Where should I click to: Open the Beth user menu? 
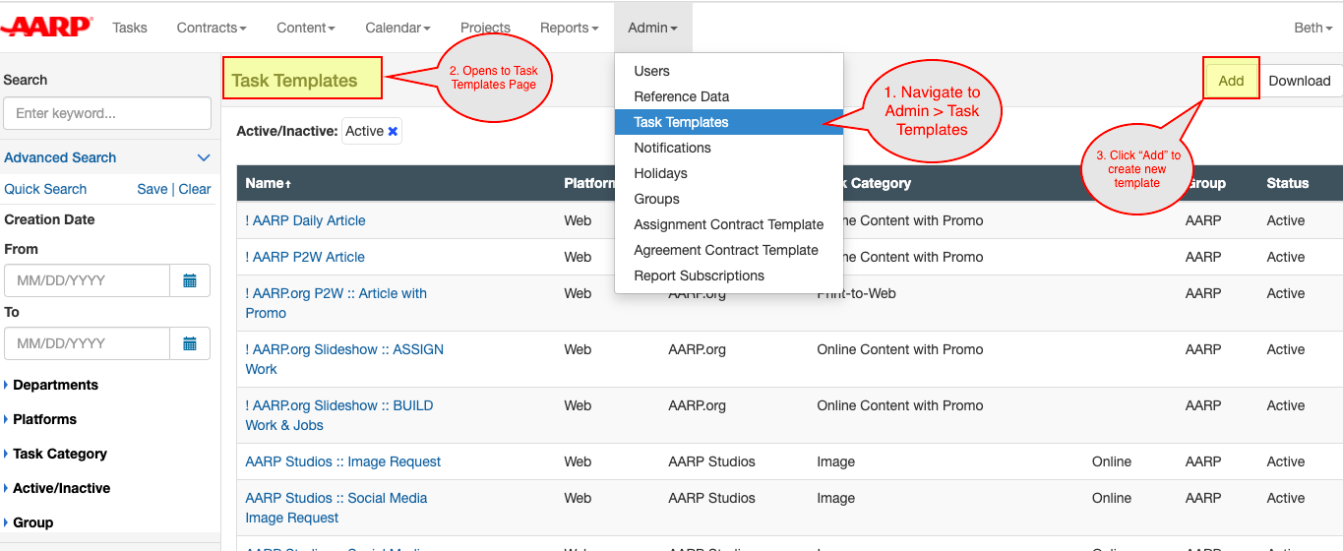click(1313, 28)
